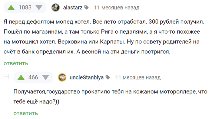Screen dimensions: 212x119
Task: Click the 1083 rating counter
Action: pos(25,8)
